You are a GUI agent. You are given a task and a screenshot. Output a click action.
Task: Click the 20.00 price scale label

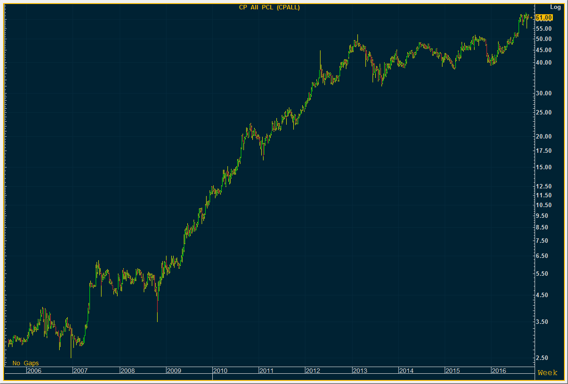click(x=544, y=136)
